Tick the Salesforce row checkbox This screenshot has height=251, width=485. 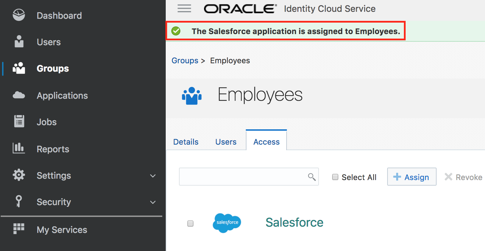point(190,224)
